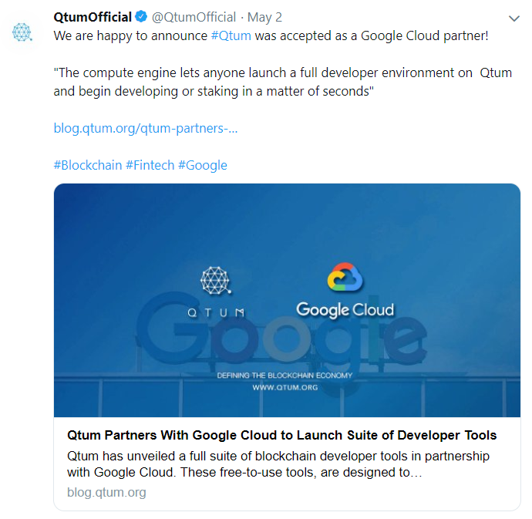Open the blog.qtum.org/qtum-partners link
Screen dimensions: 532x519
[146, 128]
